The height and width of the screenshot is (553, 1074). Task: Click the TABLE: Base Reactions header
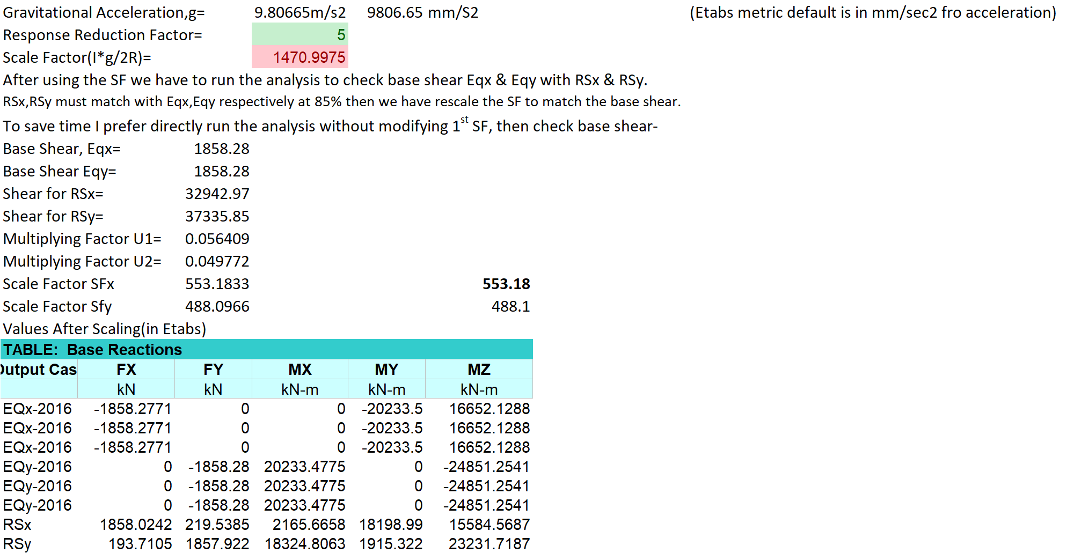coord(91,349)
